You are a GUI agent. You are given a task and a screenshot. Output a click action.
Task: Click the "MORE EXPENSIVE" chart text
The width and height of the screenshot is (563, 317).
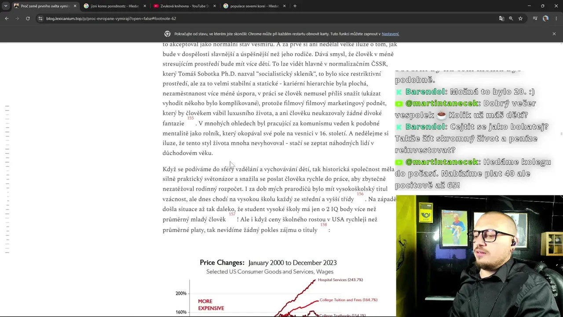[211, 305]
